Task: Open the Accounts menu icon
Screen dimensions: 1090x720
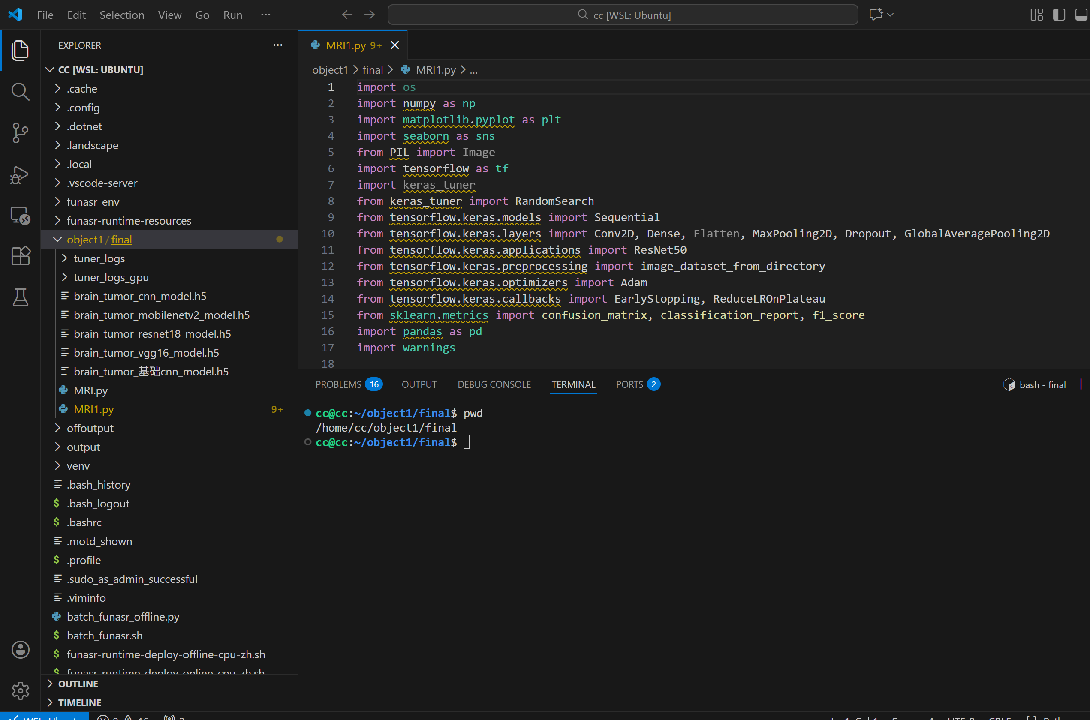Action: pyautogui.click(x=20, y=650)
